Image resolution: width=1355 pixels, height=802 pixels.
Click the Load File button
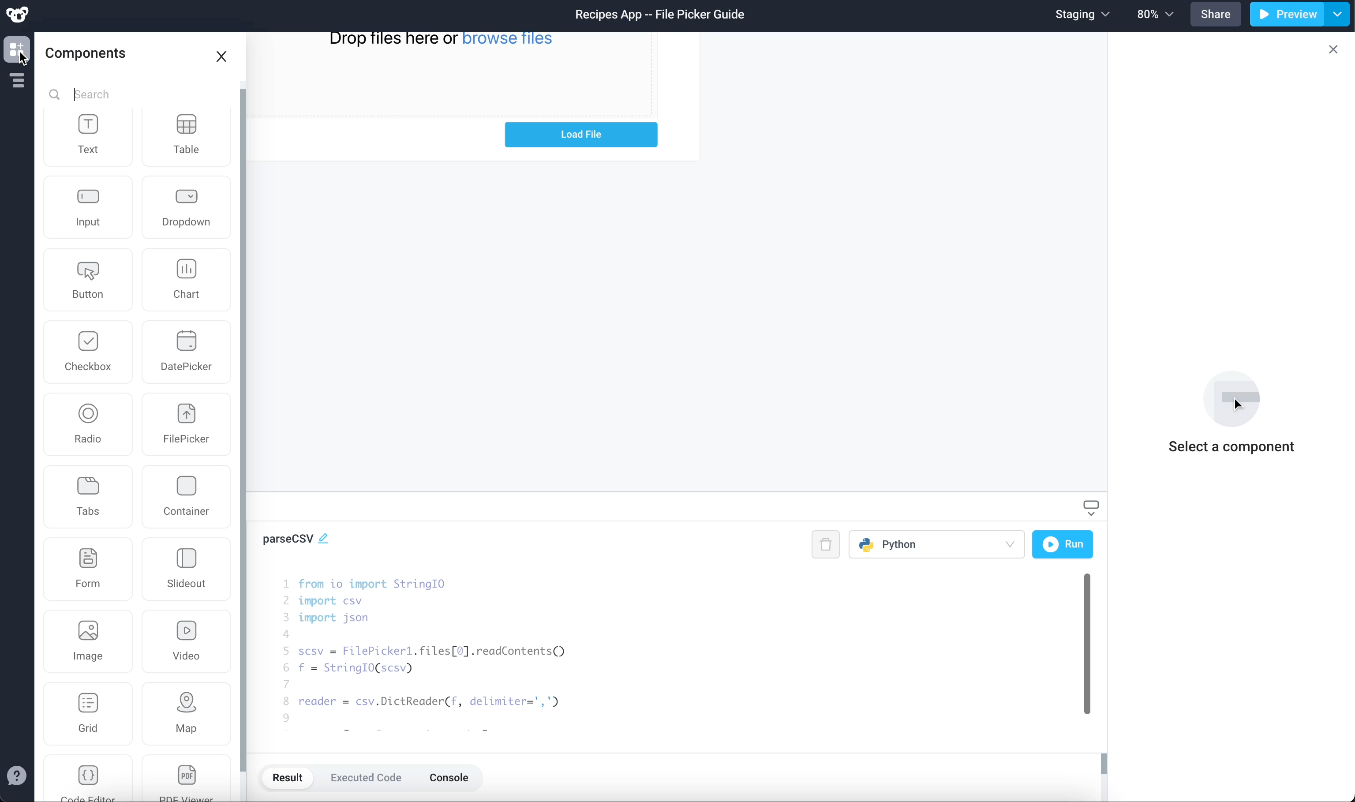tap(580, 134)
